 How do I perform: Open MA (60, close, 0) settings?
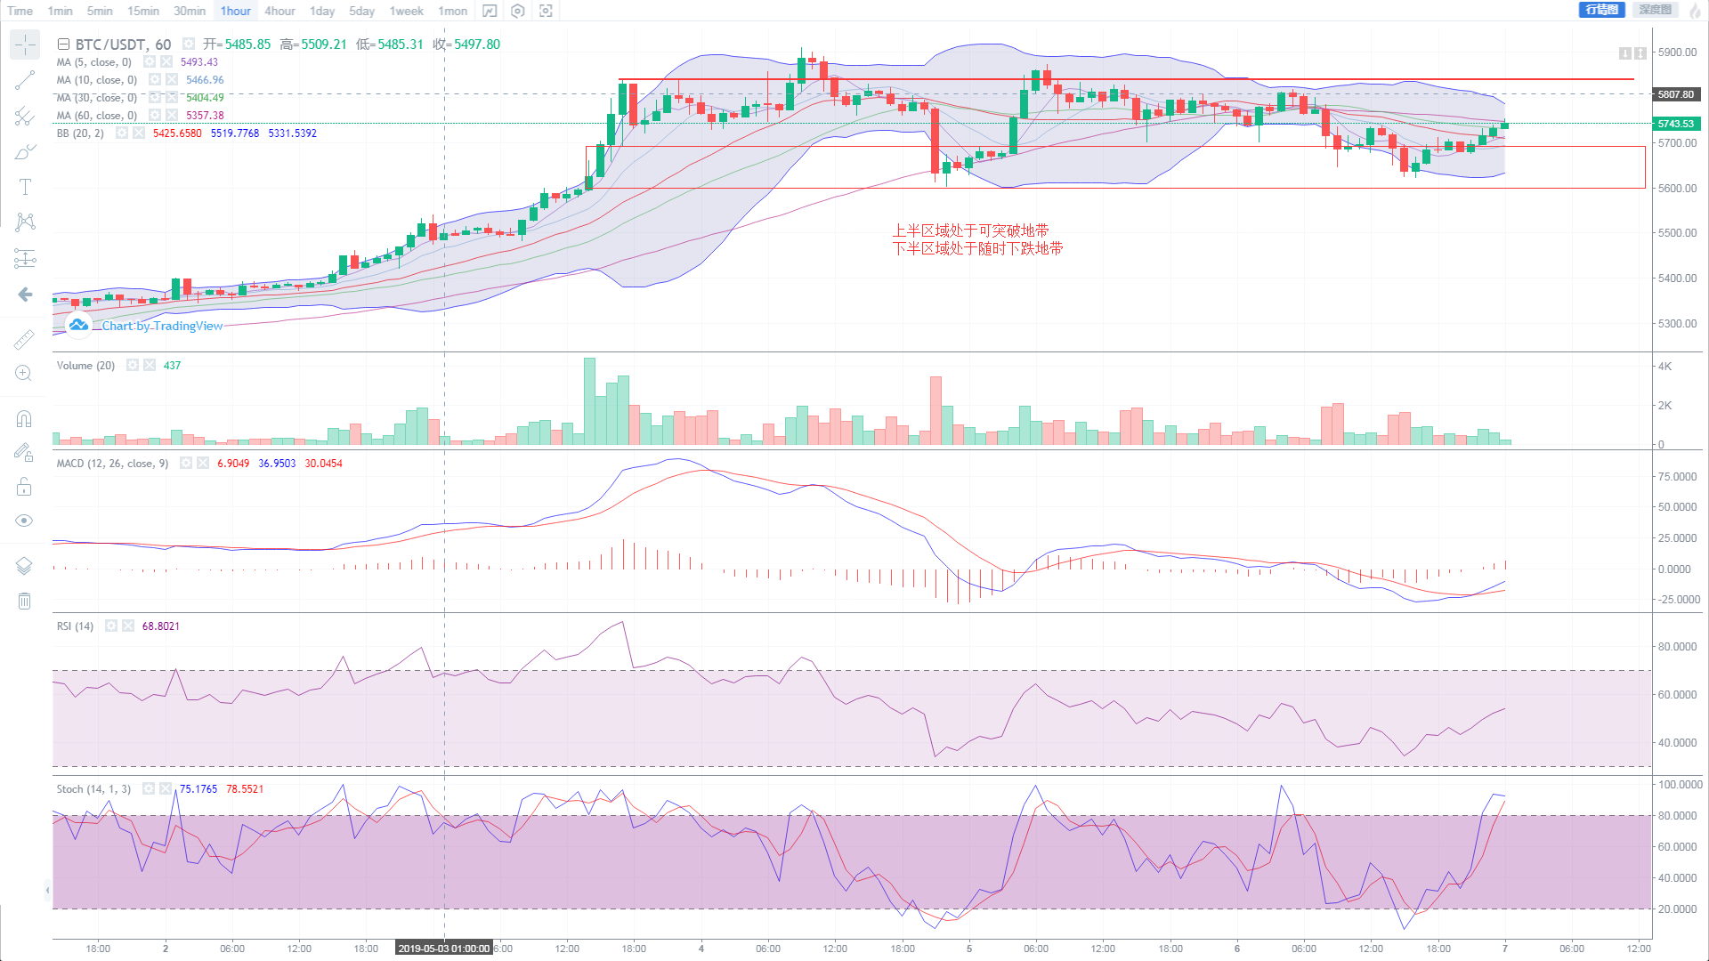click(x=155, y=116)
